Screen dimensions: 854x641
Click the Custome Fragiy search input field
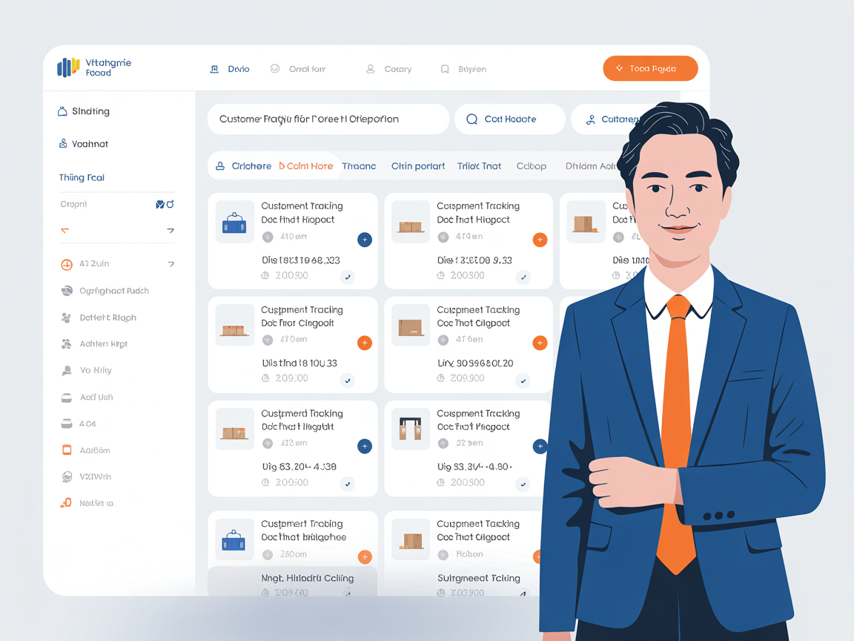328,119
